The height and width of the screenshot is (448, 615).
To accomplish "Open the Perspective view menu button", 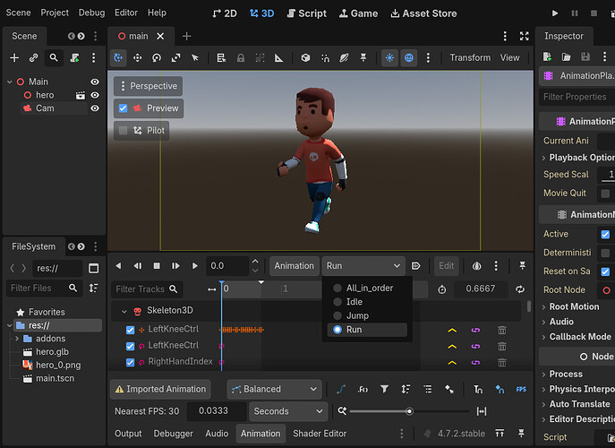I will [148, 86].
